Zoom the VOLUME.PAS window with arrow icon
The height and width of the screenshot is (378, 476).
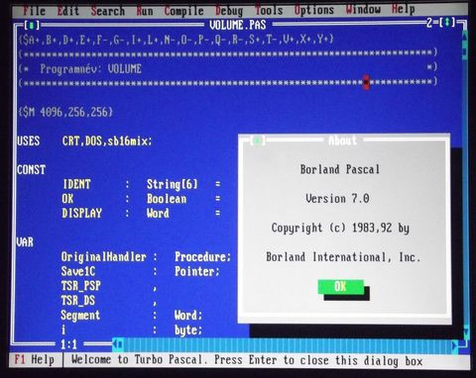447,23
